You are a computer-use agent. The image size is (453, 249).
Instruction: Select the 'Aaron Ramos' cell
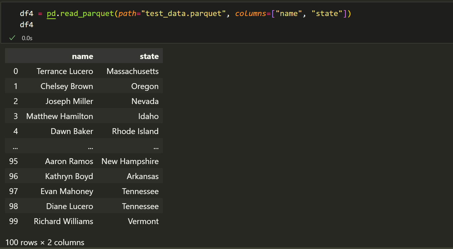point(69,161)
